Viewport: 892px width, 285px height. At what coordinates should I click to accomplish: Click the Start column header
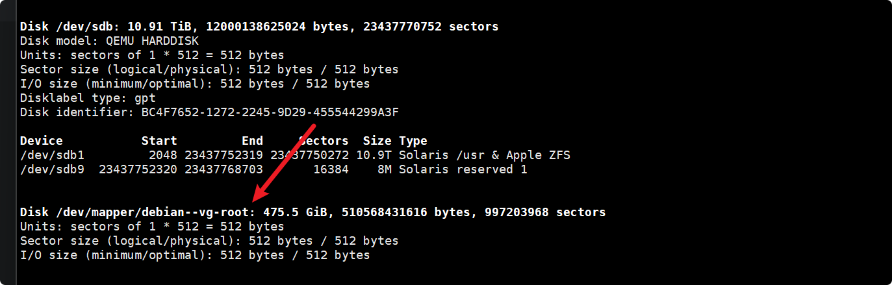(x=159, y=141)
